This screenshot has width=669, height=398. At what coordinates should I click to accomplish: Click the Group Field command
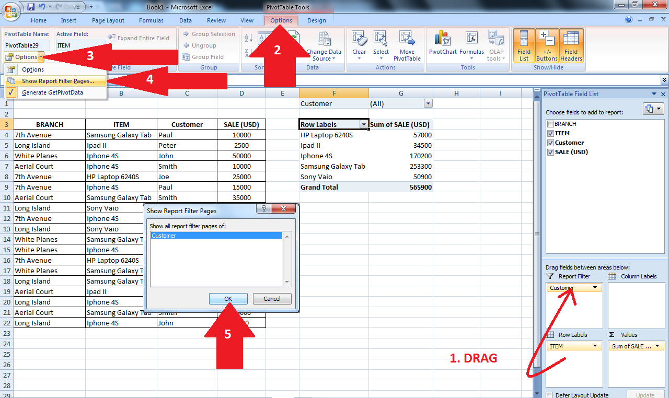(x=203, y=57)
